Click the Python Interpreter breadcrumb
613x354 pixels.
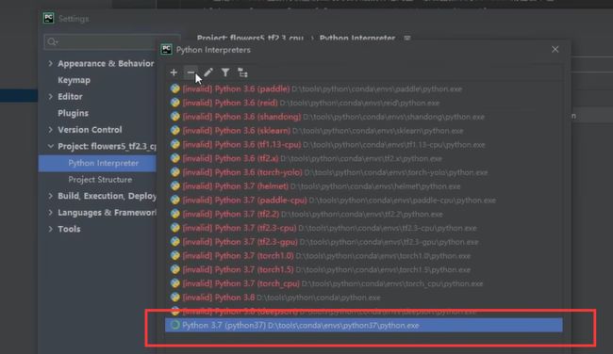click(357, 39)
